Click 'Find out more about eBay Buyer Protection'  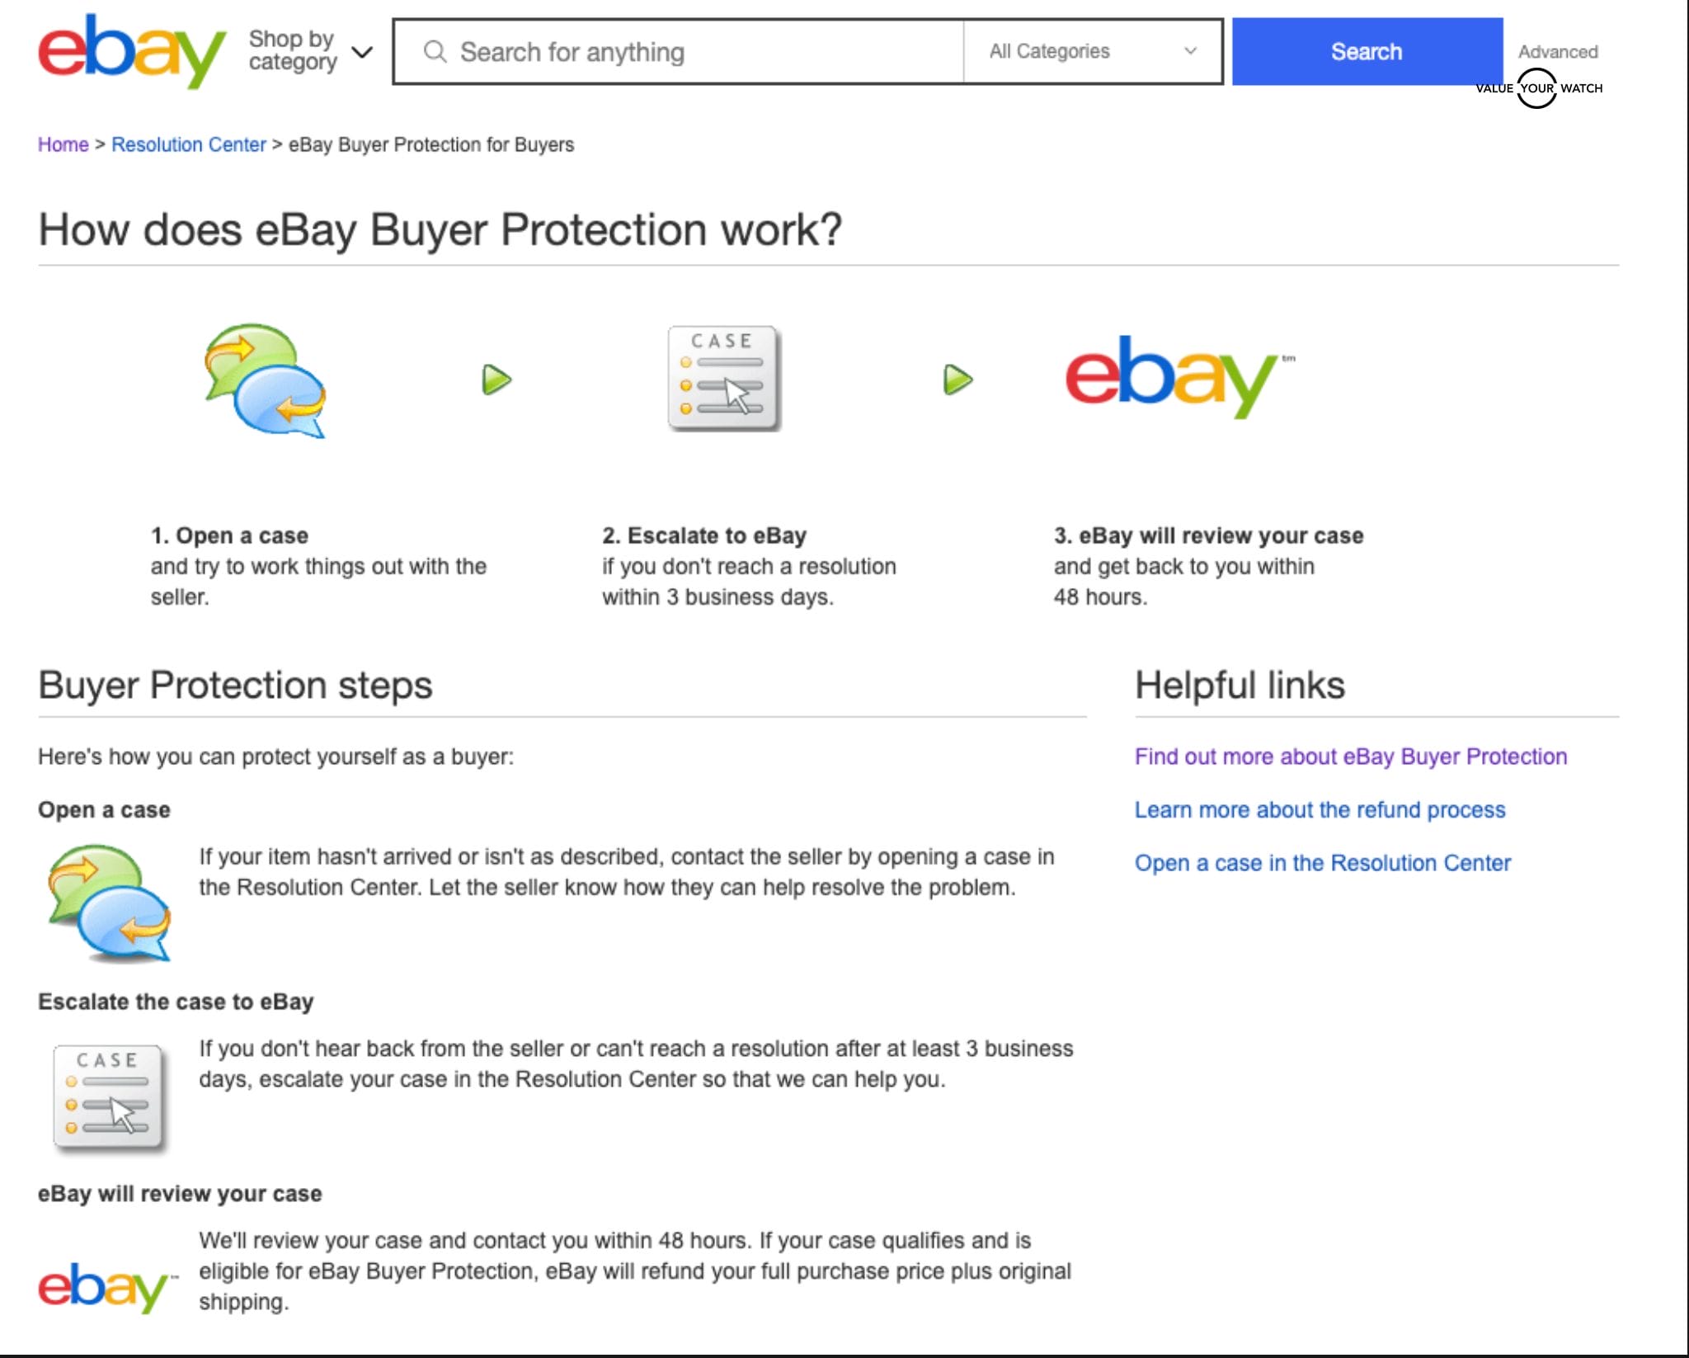1350,756
